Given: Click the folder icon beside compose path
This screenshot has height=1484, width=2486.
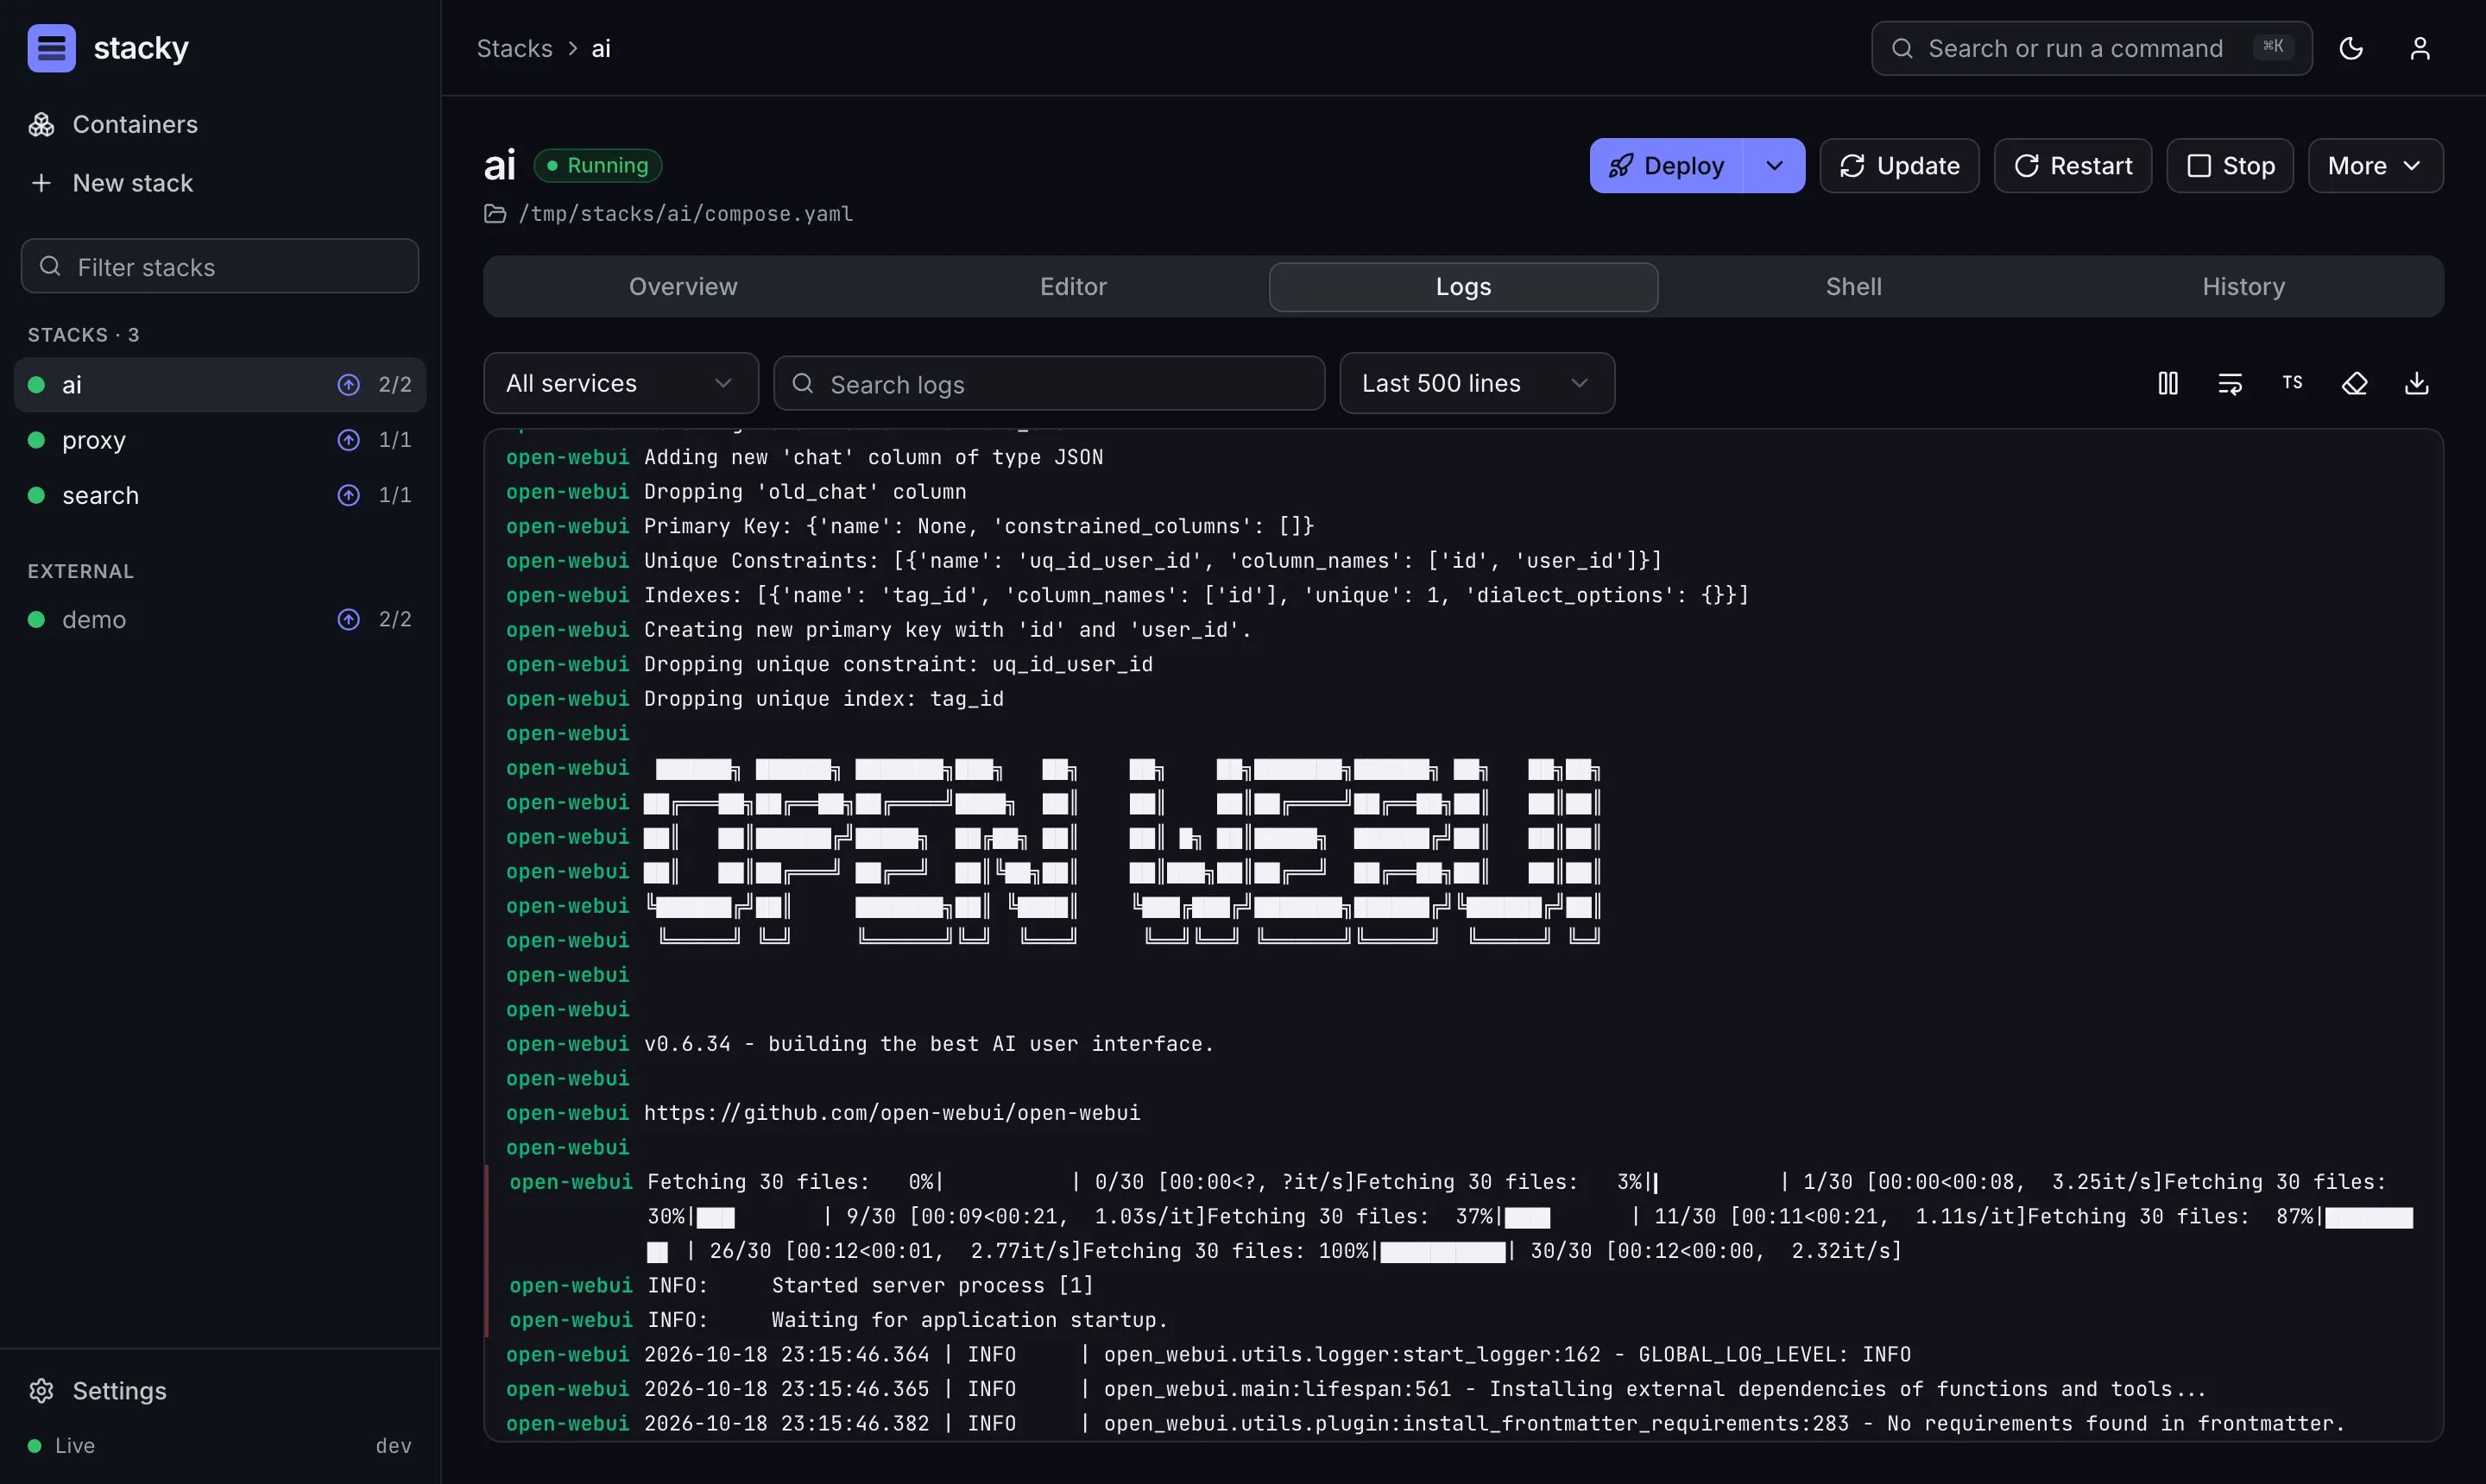Looking at the screenshot, I should [495, 214].
